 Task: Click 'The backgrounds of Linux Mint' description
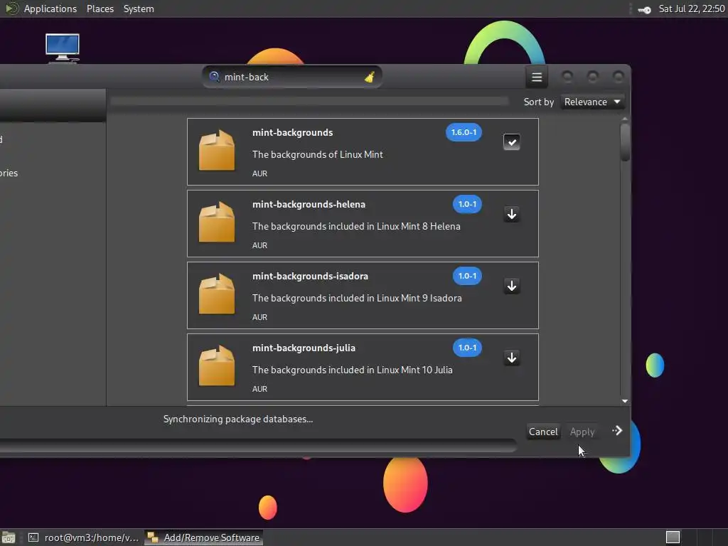318,154
